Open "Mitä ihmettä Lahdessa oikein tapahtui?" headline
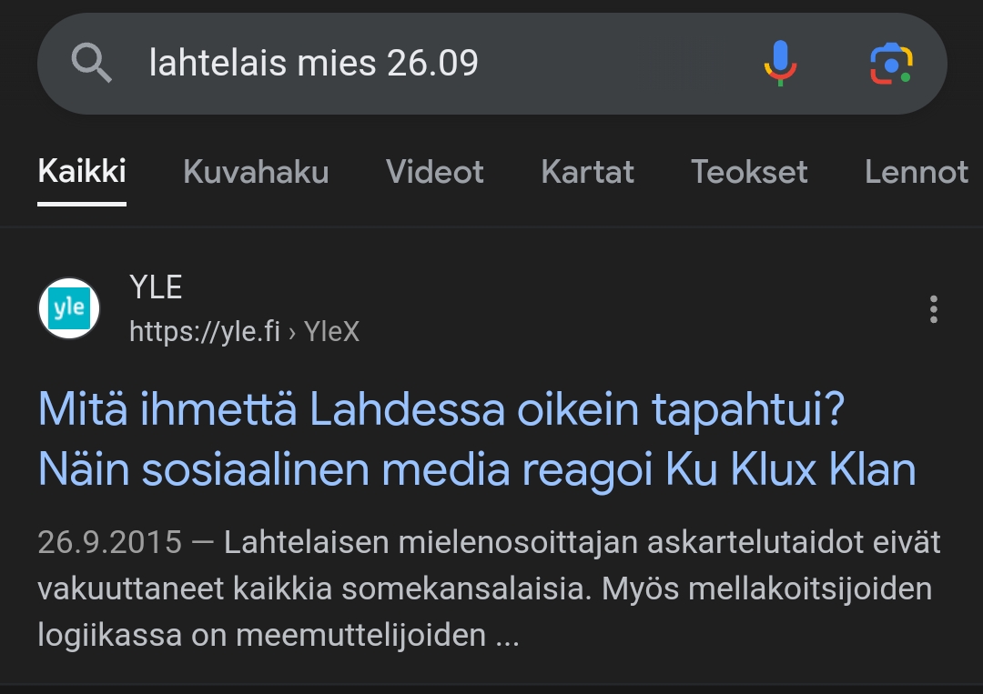 pos(442,411)
